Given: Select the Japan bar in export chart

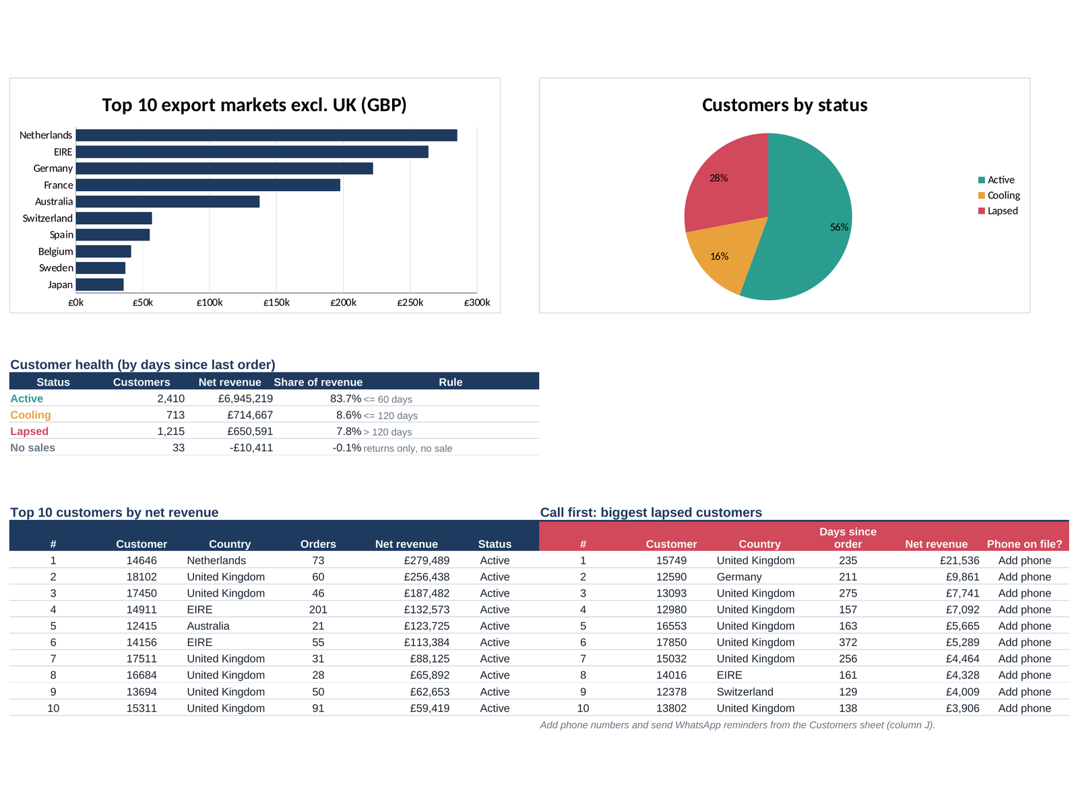Looking at the screenshot, I should coord(100,285).
